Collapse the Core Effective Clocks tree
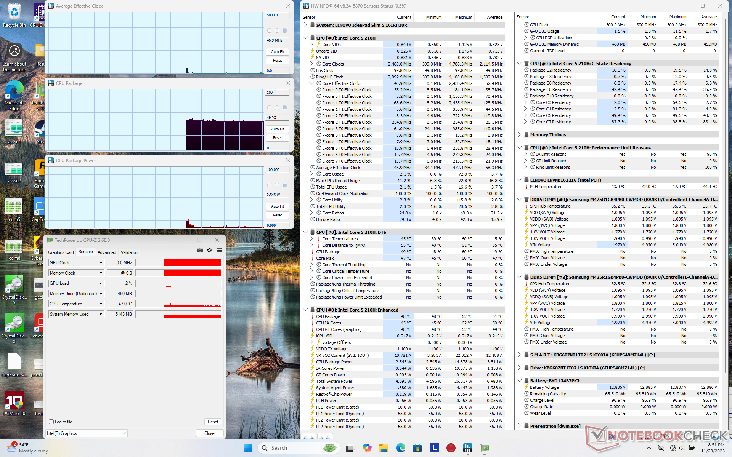 click(x=311, y=83)
